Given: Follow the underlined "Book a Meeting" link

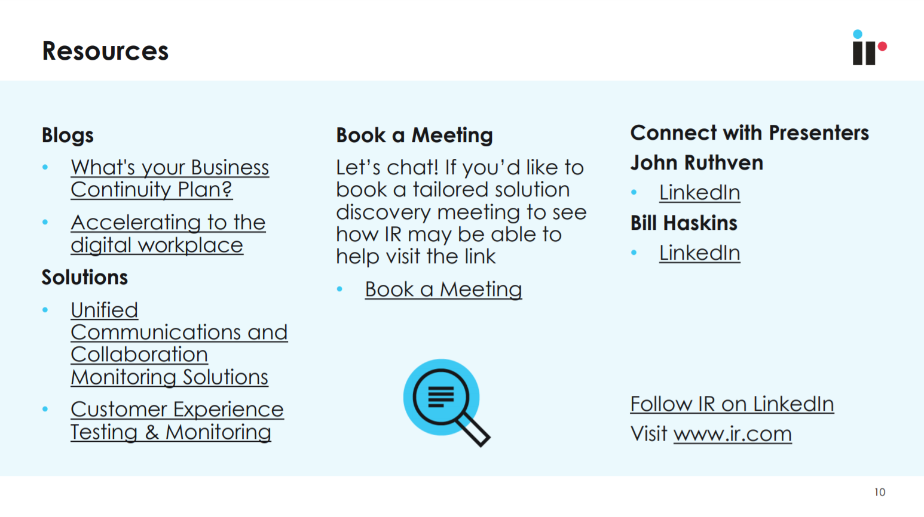Looking at the screenshot, I should coord(443,290).
